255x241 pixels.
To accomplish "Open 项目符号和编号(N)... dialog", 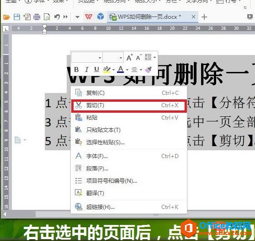I will 129,181.
